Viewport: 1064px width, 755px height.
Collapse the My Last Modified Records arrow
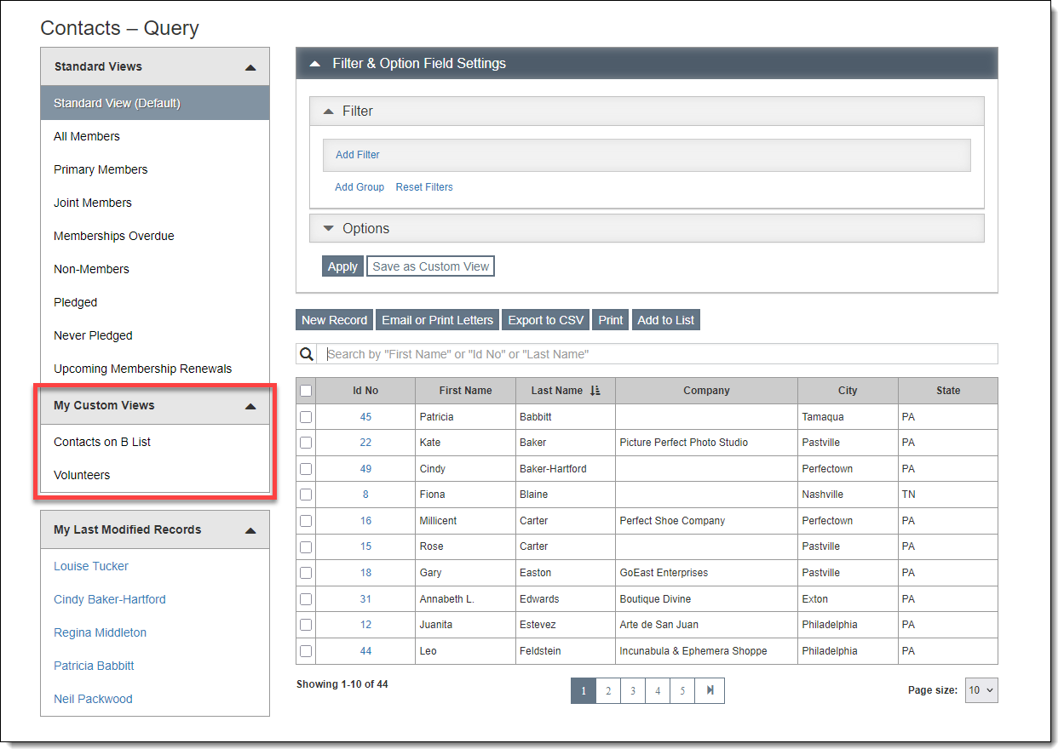tap(250, 530)
